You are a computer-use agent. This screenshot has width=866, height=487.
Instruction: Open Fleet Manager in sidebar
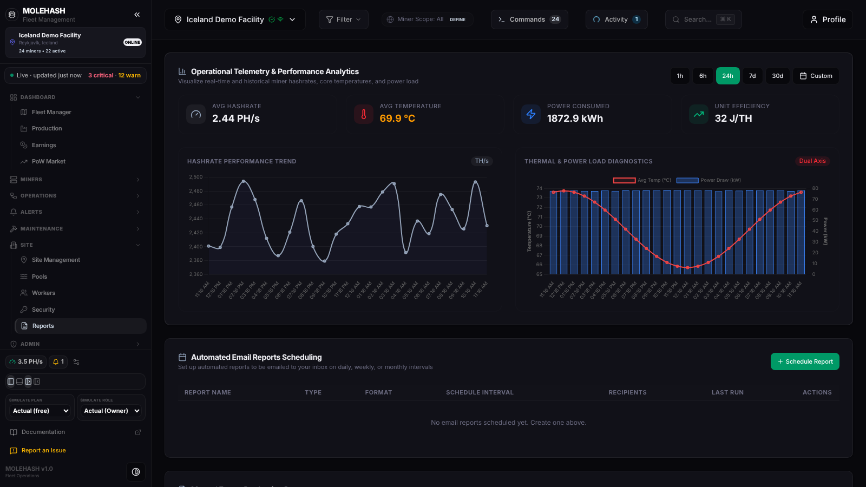(51, 112)
